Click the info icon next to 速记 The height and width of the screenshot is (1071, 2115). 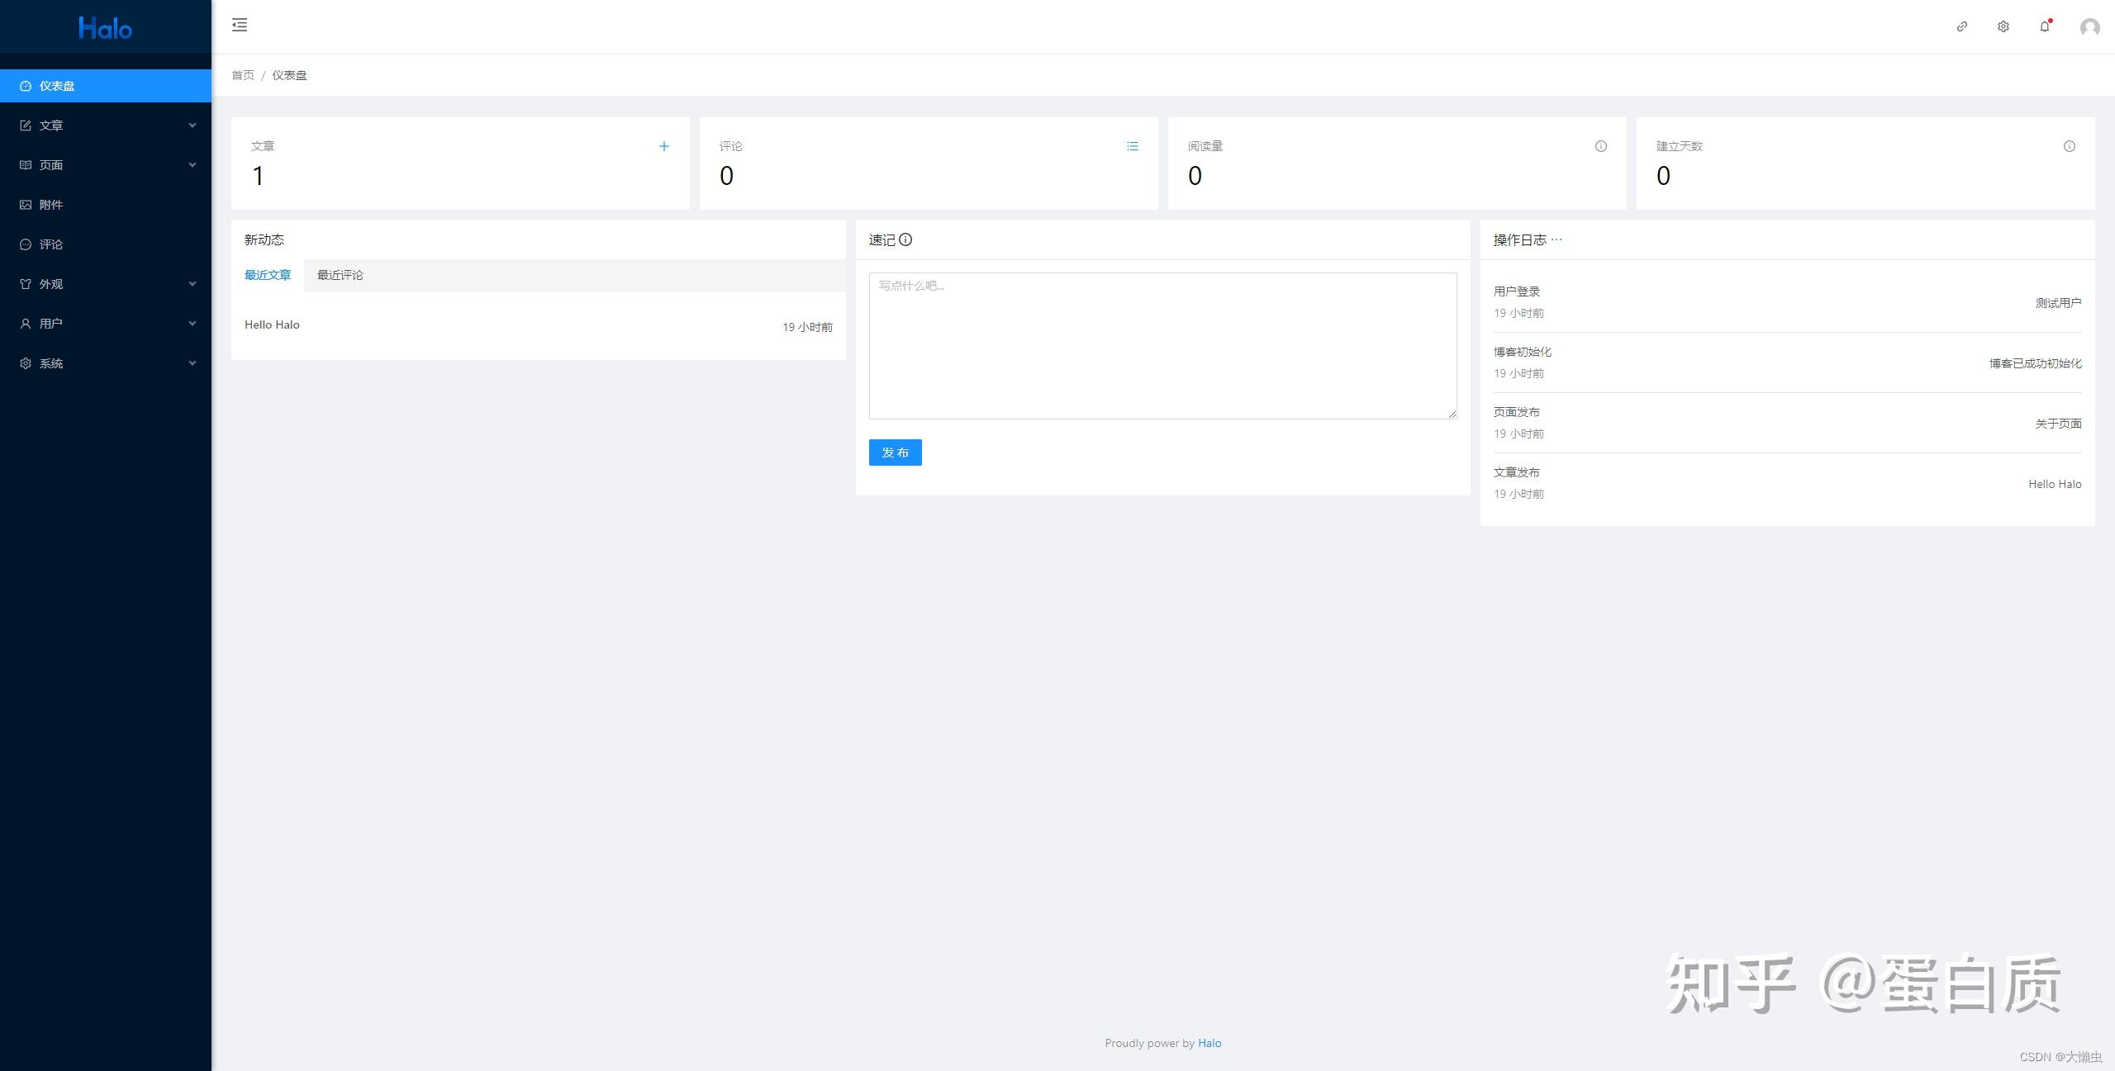coord(906,240)
